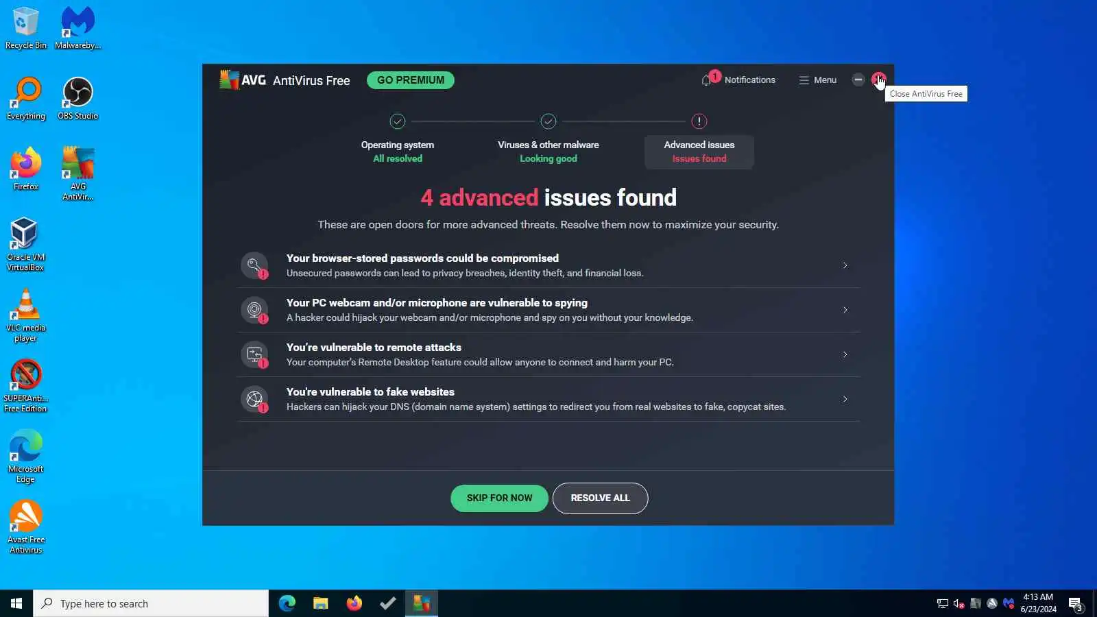Click the webcam spying icon
Screen dimensions: 1097x617
[254, 310]
